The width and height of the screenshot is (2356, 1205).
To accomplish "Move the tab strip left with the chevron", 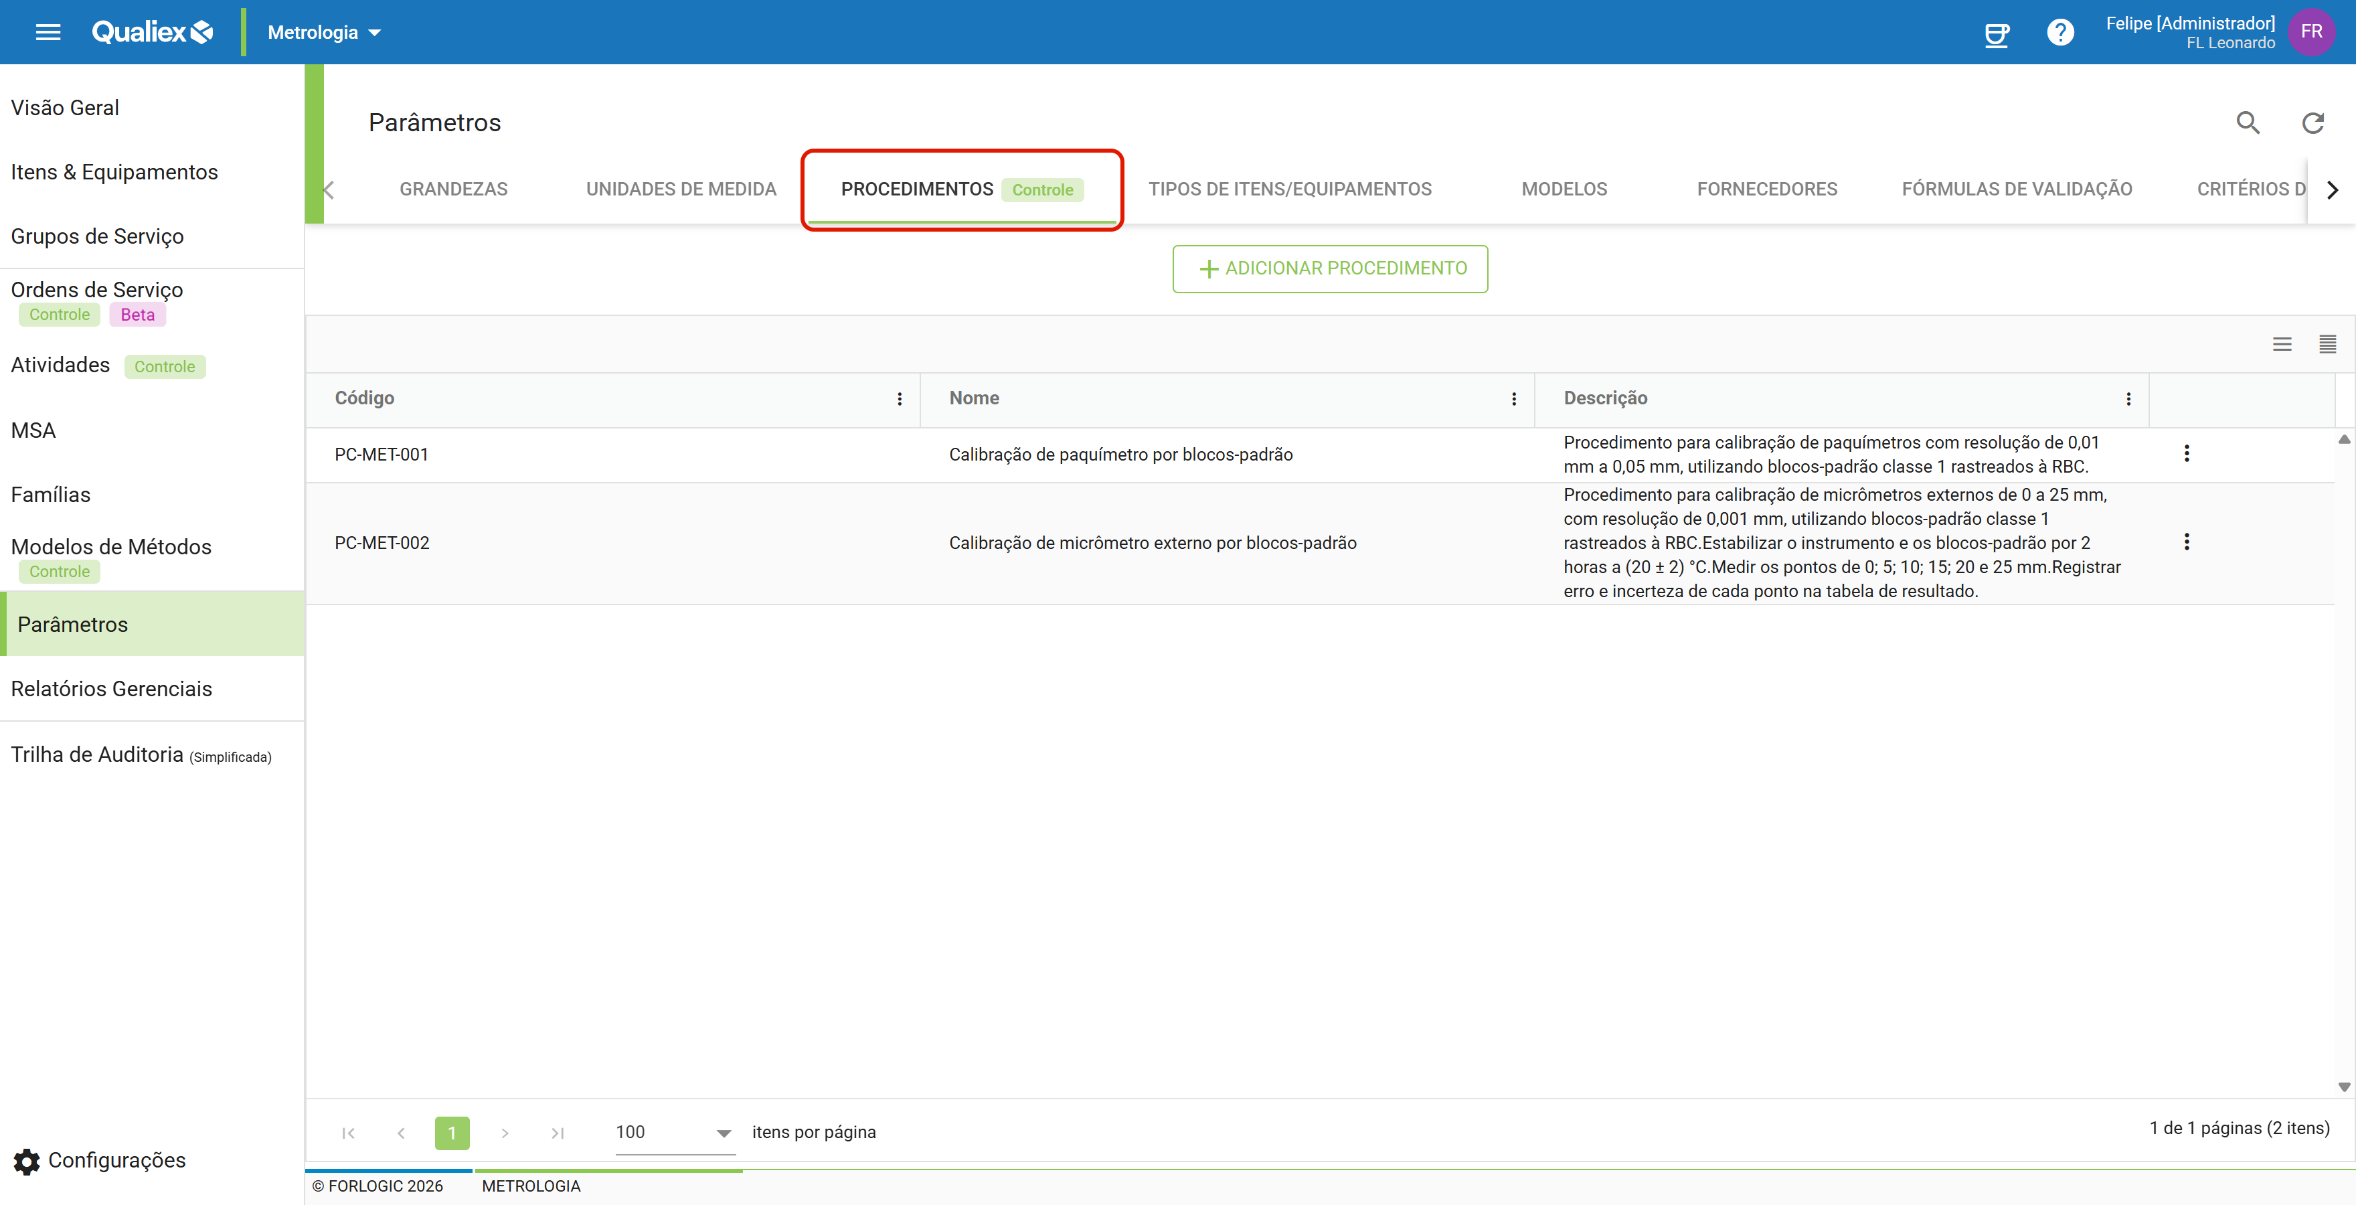I will [x=330, y=189].
